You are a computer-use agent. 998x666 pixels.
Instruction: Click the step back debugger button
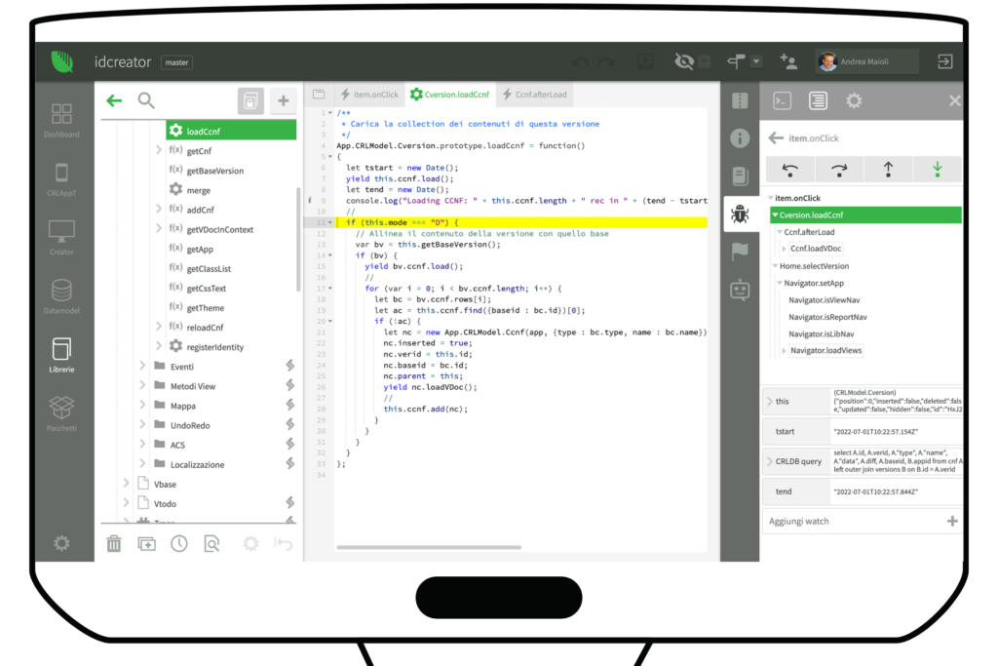pos(789,170)
